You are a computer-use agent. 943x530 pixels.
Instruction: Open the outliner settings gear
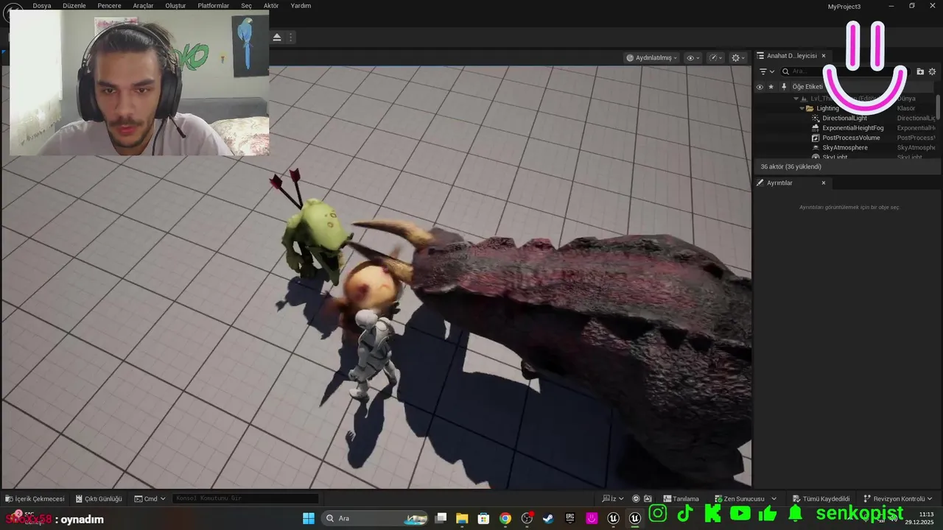pos(932,71)
